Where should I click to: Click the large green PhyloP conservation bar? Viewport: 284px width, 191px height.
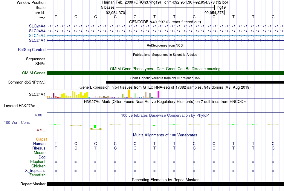click(95, 127)
